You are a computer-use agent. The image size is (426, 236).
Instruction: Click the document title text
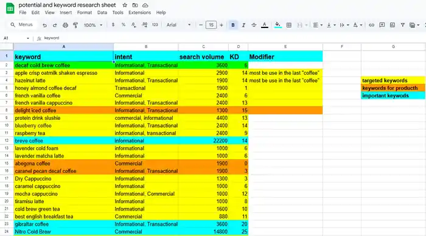(67, 5)
